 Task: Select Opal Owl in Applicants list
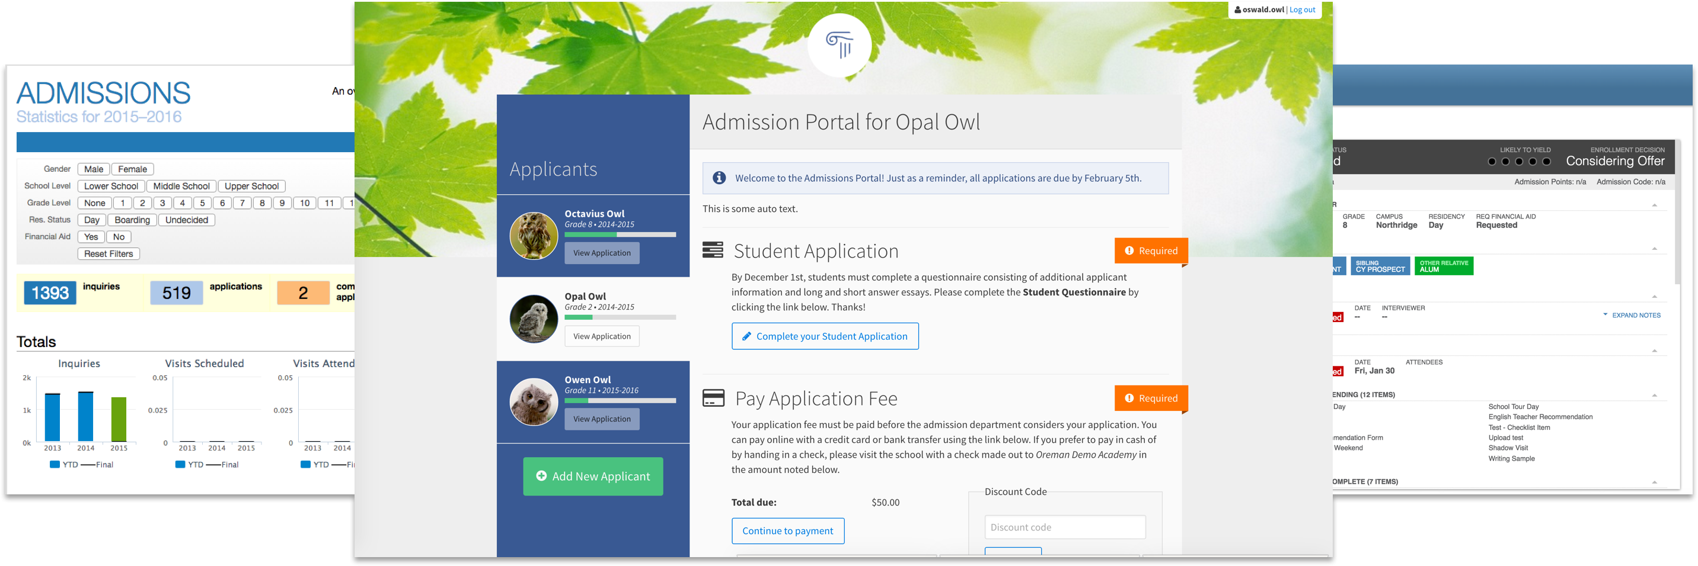coord(585,297)
